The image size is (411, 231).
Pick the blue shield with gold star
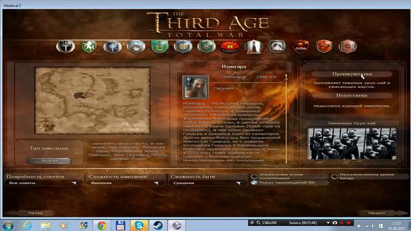pos(183,47)
